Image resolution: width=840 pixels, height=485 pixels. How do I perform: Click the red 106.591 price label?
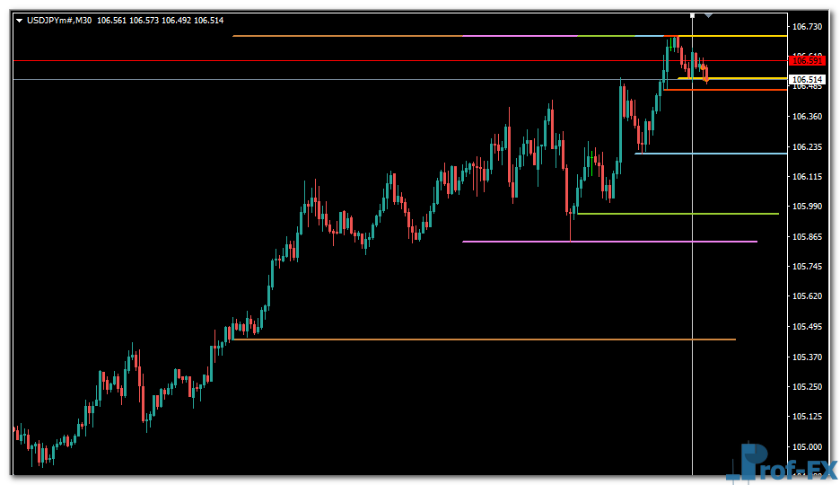tap(807, 60)
